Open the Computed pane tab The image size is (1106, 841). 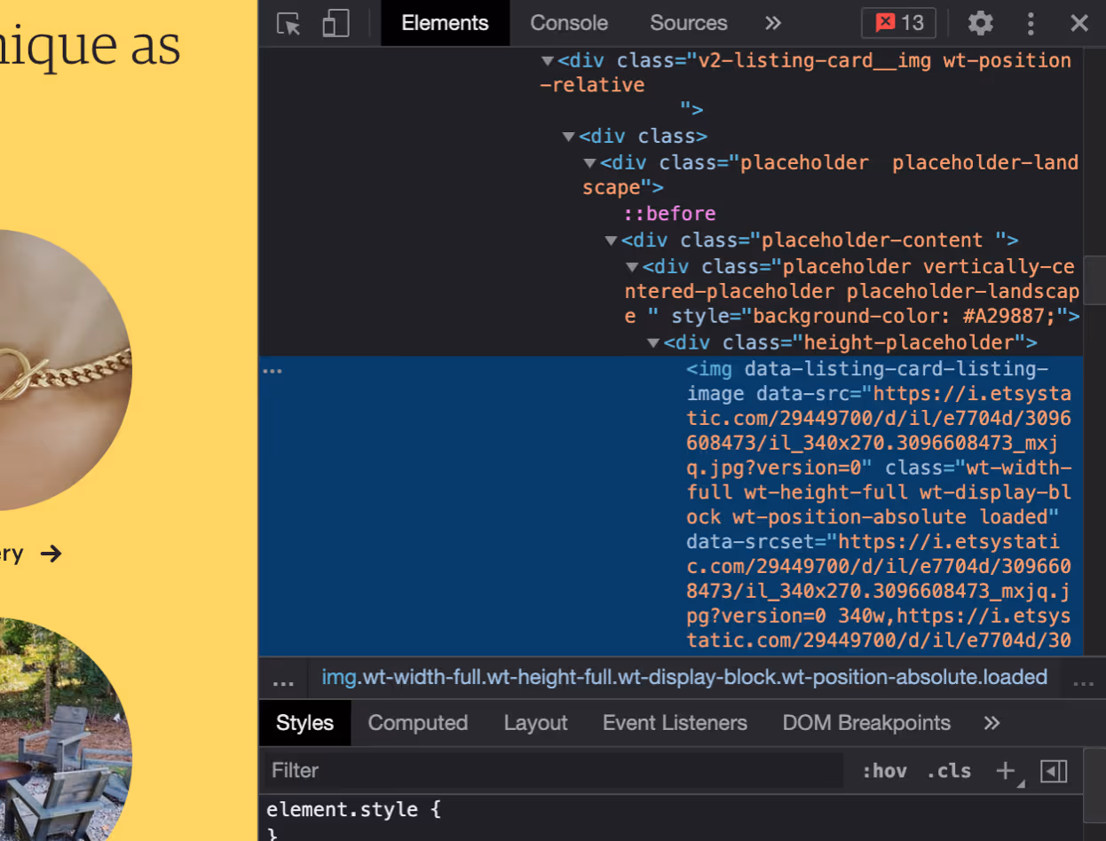417,723
